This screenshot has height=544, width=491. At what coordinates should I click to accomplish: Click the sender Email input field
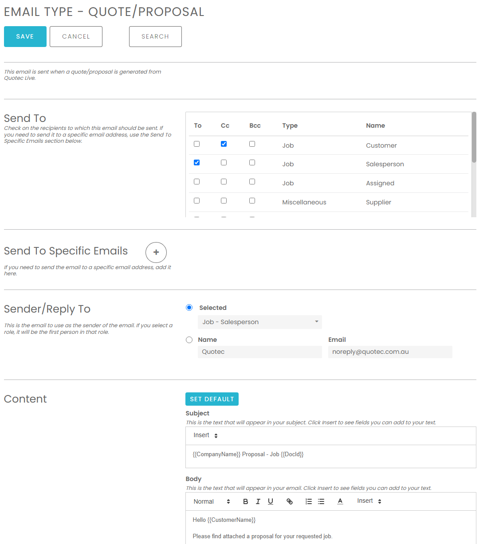pyautogui.click(x=390, y=352)
